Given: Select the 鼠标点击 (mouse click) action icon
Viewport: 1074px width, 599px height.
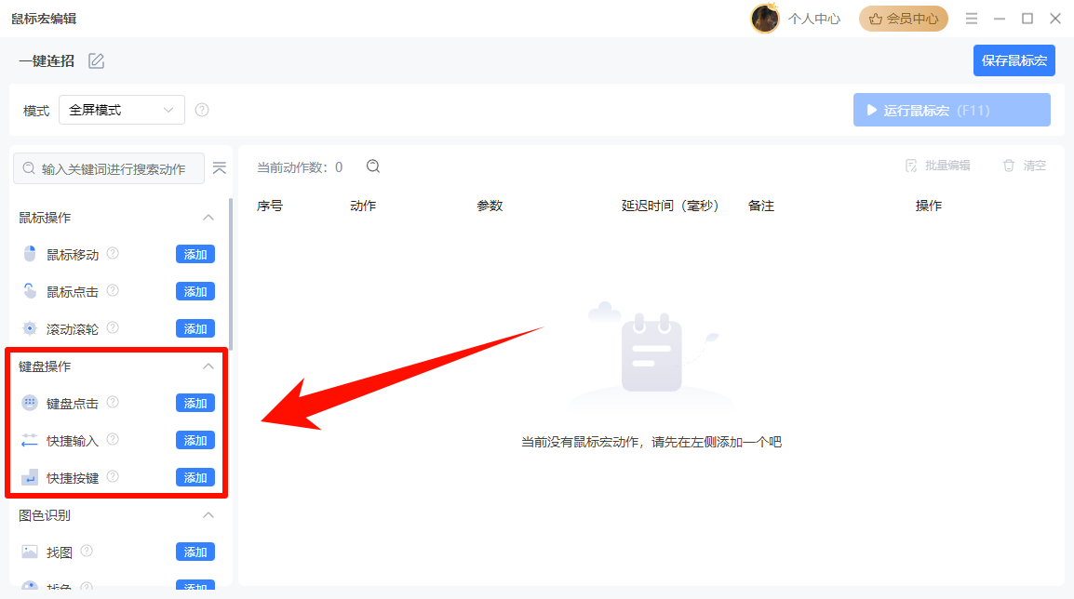Looking at the screenshot, I should tap(30, 290).
